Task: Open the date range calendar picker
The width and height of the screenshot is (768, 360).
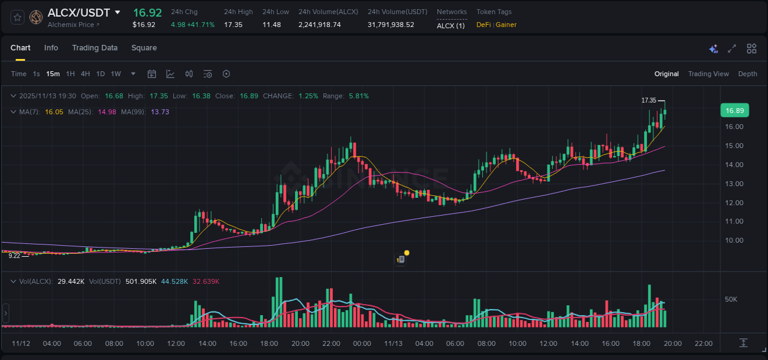Action: (152, 74)
